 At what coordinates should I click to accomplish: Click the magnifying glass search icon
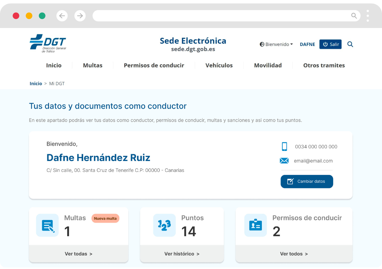pos(350,44)
